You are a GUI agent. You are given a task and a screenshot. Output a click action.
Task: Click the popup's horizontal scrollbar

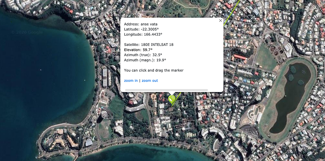tap(166, 90)
